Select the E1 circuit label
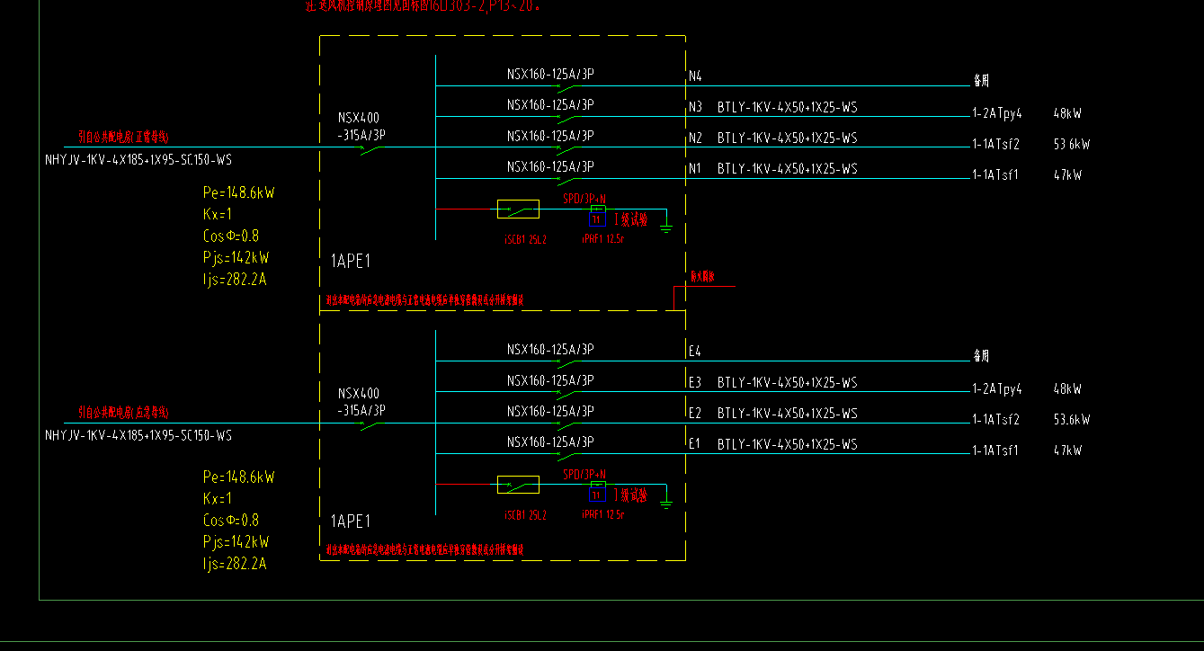This screenshot has height=651, width=1204. (x=695, y=444)
